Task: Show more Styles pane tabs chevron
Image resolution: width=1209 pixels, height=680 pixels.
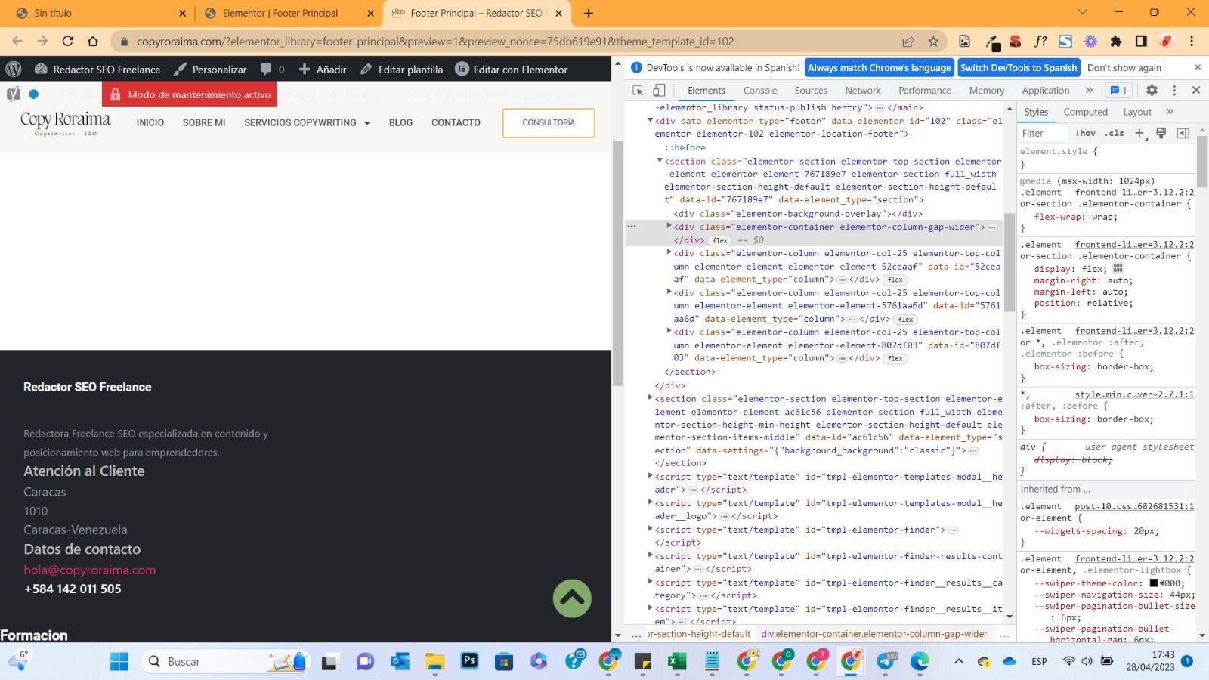Action: 1170,112
